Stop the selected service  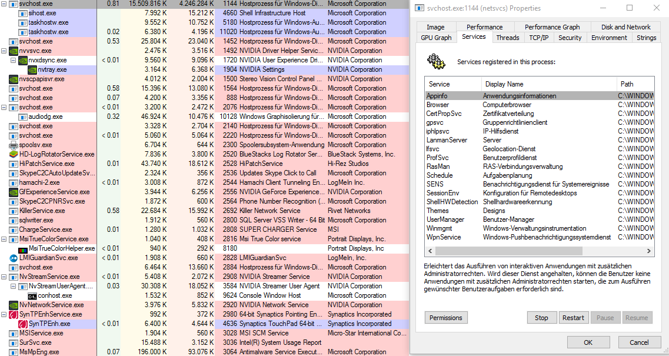541,318
